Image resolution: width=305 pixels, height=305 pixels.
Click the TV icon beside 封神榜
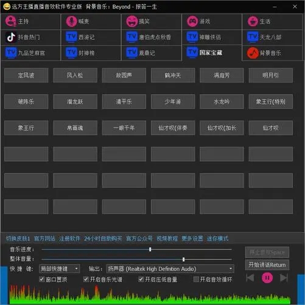tap(71, 53)
